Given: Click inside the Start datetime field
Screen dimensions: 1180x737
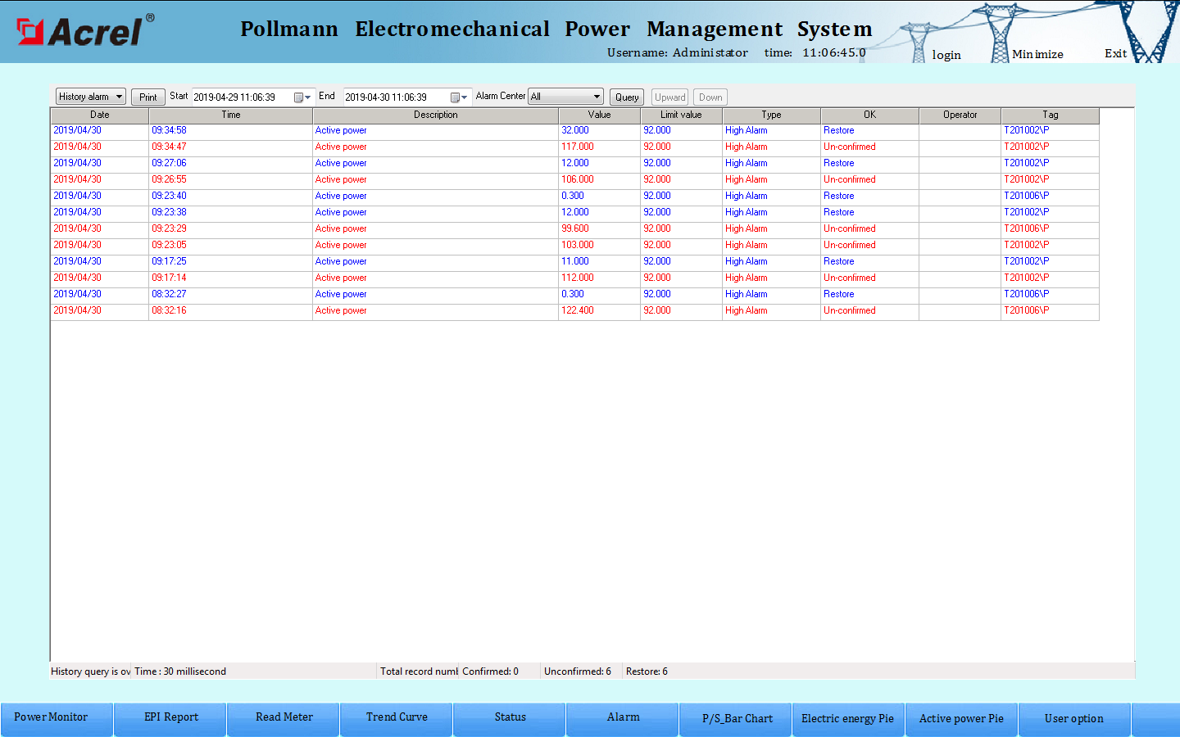Looking at the screenshot, I should point(242,97).
